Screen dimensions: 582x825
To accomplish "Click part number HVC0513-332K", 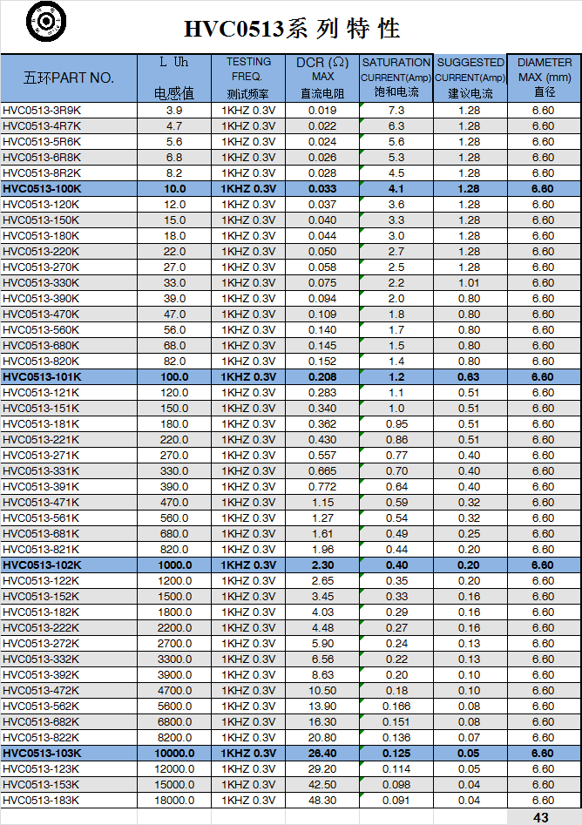I will click(x=41, y=659).
